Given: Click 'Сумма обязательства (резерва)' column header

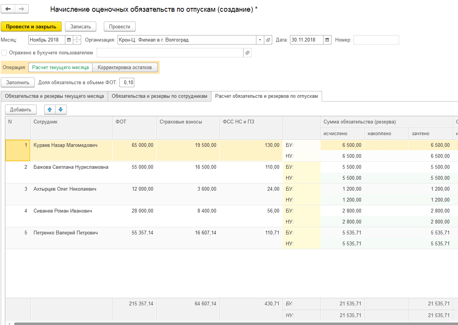Looking at the screenshot, I should [387, 122].
